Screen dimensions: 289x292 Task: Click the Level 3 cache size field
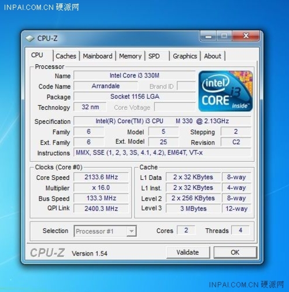click(x=193, y=209)
